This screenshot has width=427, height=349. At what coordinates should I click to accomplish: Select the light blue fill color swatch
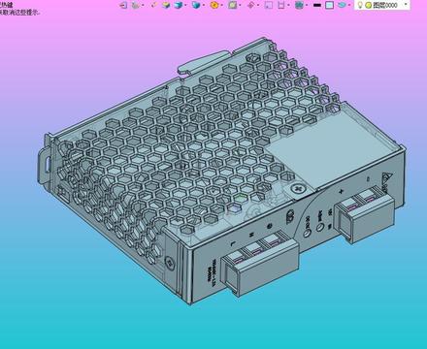[x=329, y=5]
